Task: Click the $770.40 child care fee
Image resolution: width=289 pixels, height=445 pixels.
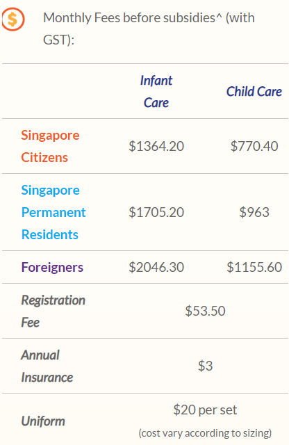Action: pos(254,146)
